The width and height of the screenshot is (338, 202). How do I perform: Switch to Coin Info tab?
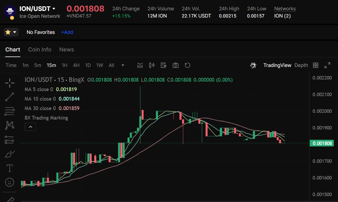[x=40, y=49]
